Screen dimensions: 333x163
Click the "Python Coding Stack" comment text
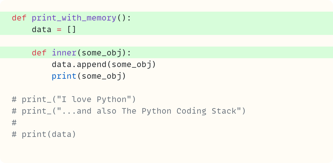tap(191, 111)
